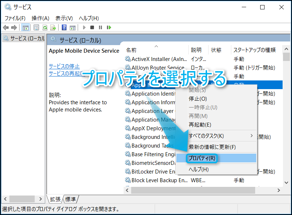Click the サービスの停止 link

(x=64, y=66)
